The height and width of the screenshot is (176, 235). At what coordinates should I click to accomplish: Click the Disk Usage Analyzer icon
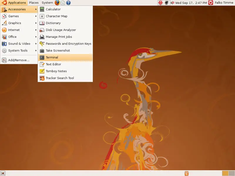click(42, 30)
